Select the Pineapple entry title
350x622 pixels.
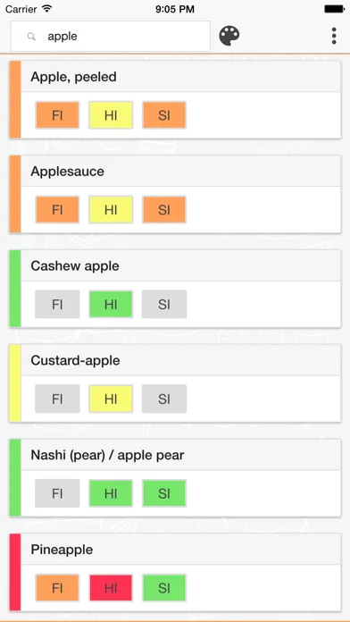pos(62,550)
